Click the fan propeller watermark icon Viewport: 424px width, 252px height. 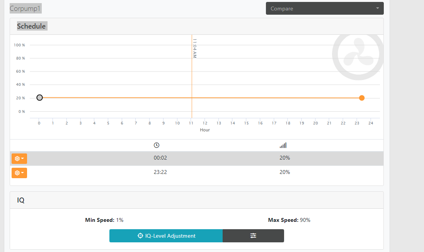point(358,55)
